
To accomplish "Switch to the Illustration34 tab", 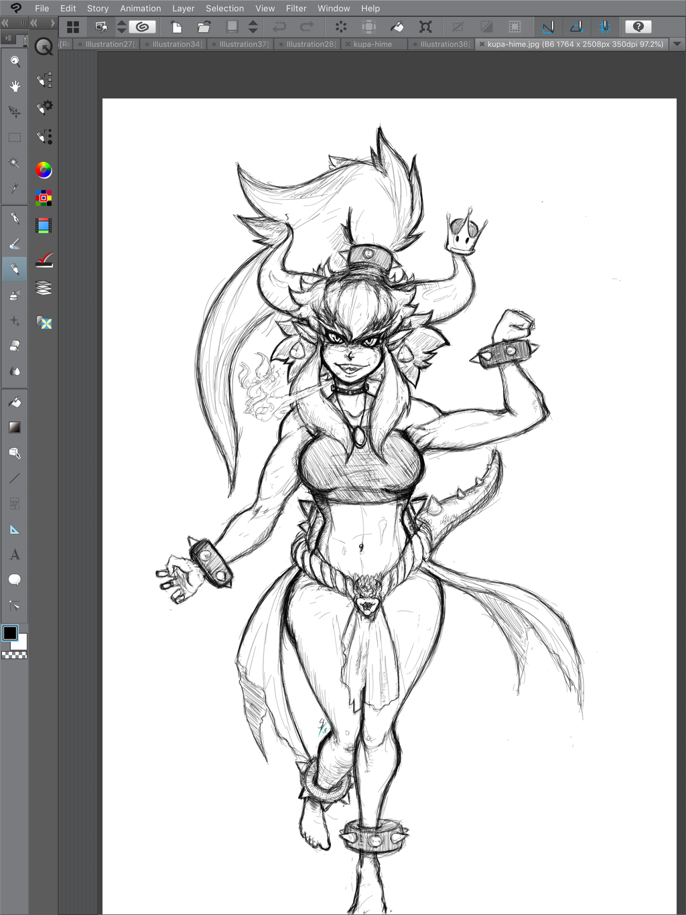I will pos(174,44).
